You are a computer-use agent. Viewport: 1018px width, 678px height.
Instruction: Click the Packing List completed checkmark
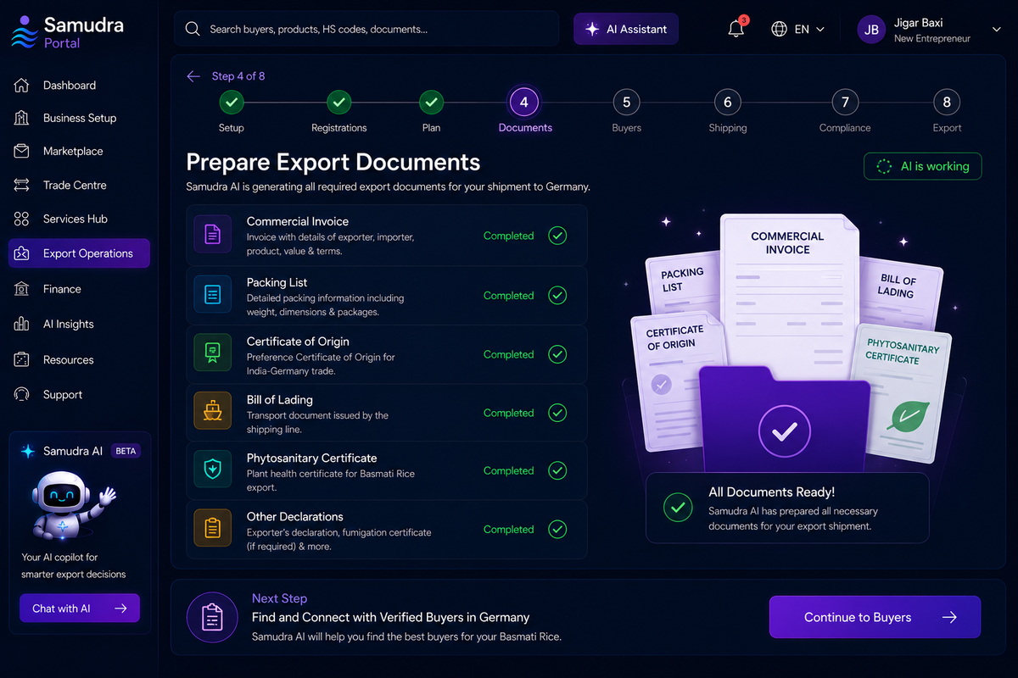[x=557, y=295]
